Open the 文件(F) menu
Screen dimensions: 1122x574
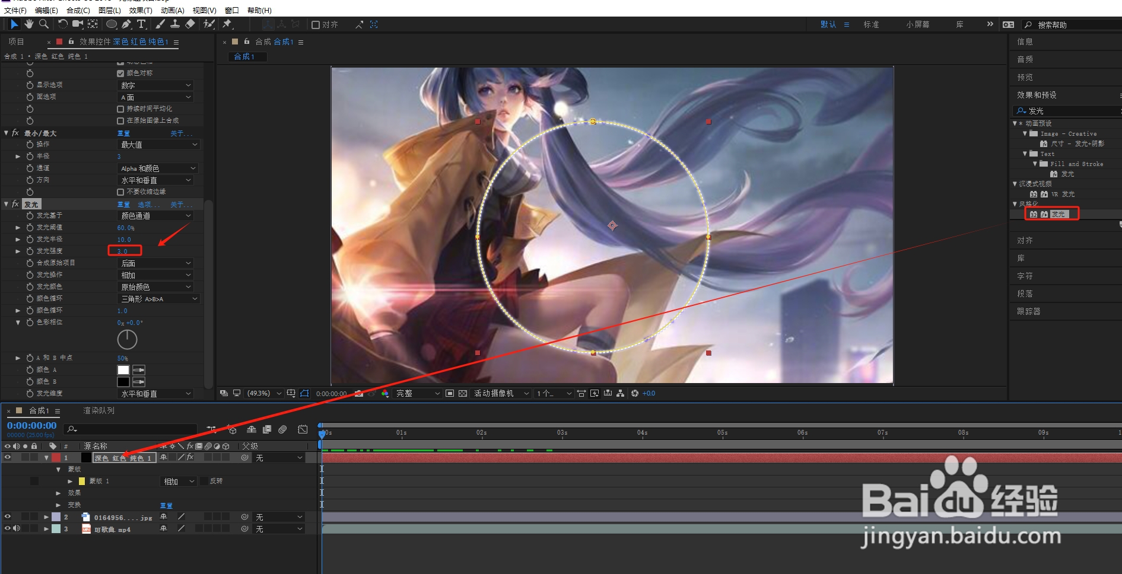tap(15, 10)
